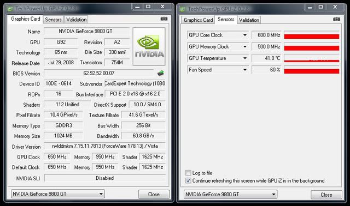Select Graphics Card tab in left window

click(x=26, y=19)
